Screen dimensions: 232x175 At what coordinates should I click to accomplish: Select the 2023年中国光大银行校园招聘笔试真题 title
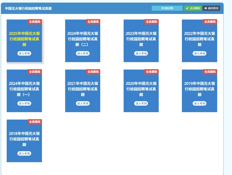(141, 39)
